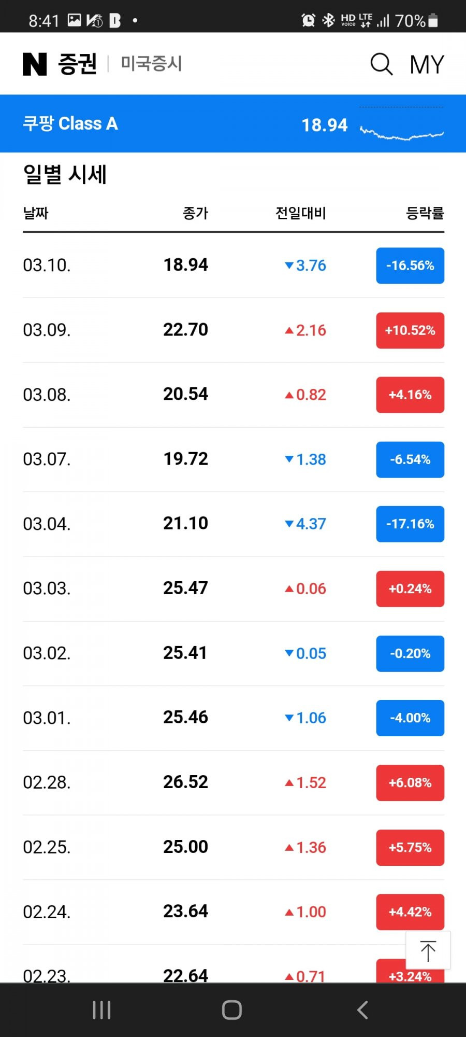The image size is (466, 1037).
Task: Tap the 등락률 column header
Action: click(425, 213)
